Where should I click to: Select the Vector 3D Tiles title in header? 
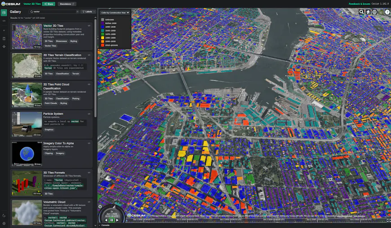pyautogui.click(x=32, y=4)
